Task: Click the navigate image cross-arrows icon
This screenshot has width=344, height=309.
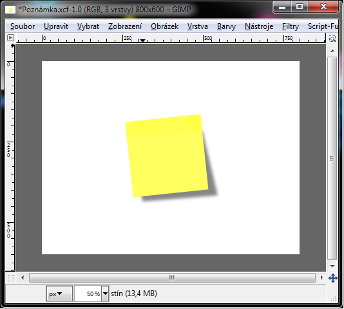Action: pos(332,278)
